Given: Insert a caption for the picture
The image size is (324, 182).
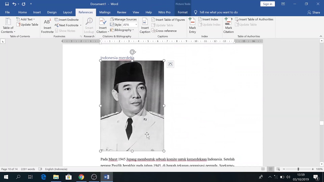Looking at the screenshot, I should [x=145, y=26].
